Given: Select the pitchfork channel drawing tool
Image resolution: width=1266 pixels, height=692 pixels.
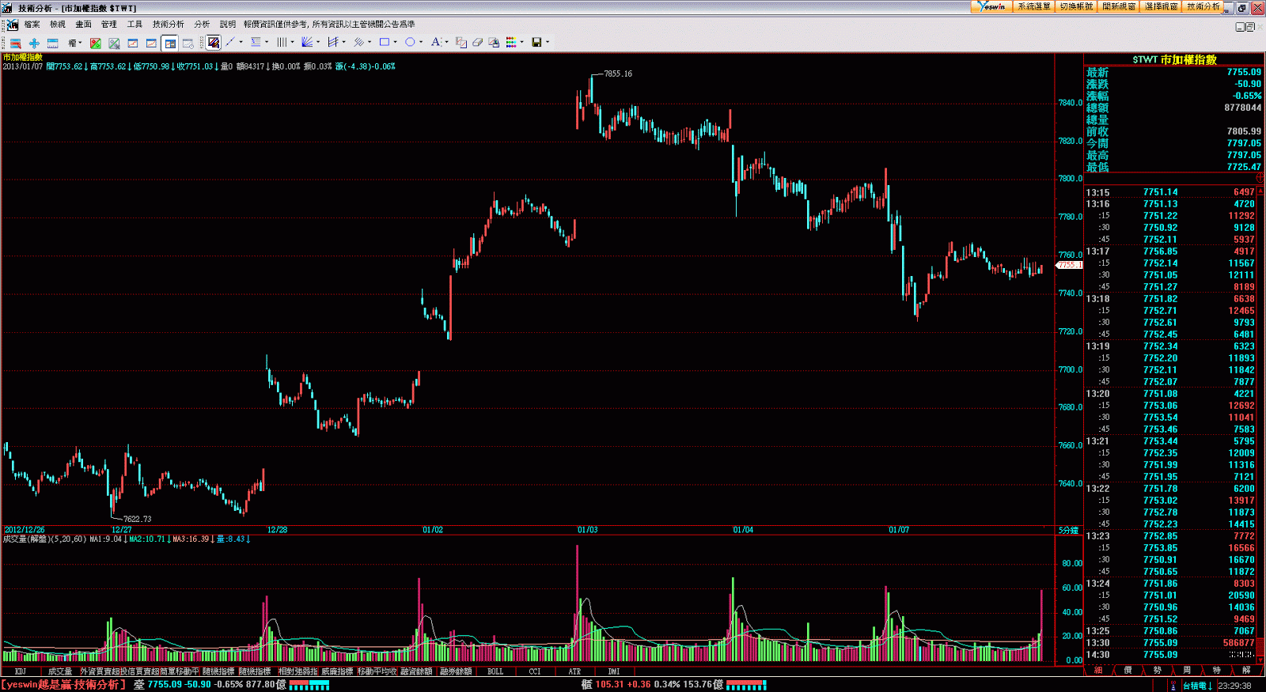Looking at the screenshot, I should 332,43.
